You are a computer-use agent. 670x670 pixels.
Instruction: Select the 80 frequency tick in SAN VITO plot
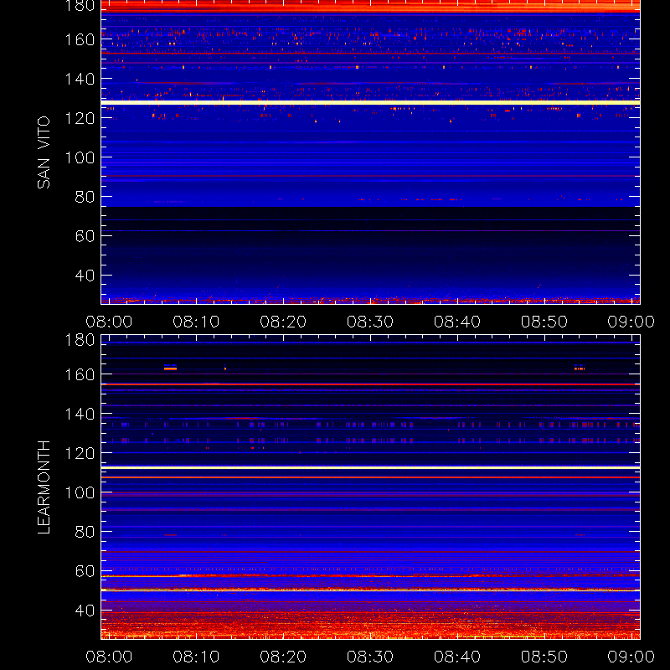click(85, 197)
